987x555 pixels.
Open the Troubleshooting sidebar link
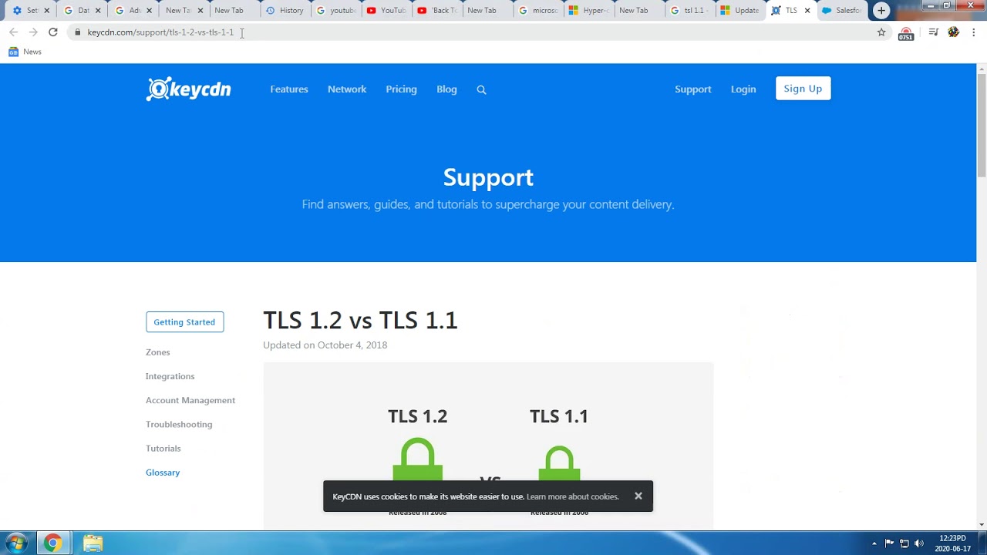coord(179,424)
